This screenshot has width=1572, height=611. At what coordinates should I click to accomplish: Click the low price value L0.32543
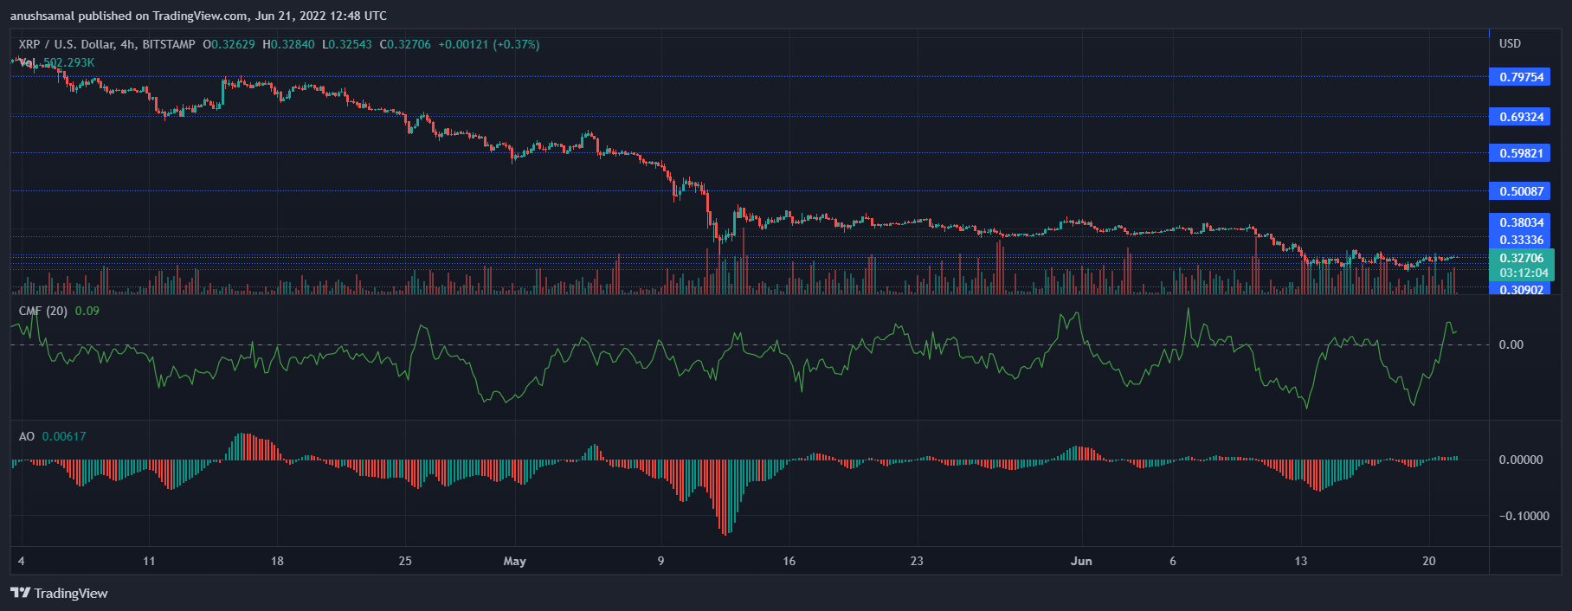click(347, 44)
